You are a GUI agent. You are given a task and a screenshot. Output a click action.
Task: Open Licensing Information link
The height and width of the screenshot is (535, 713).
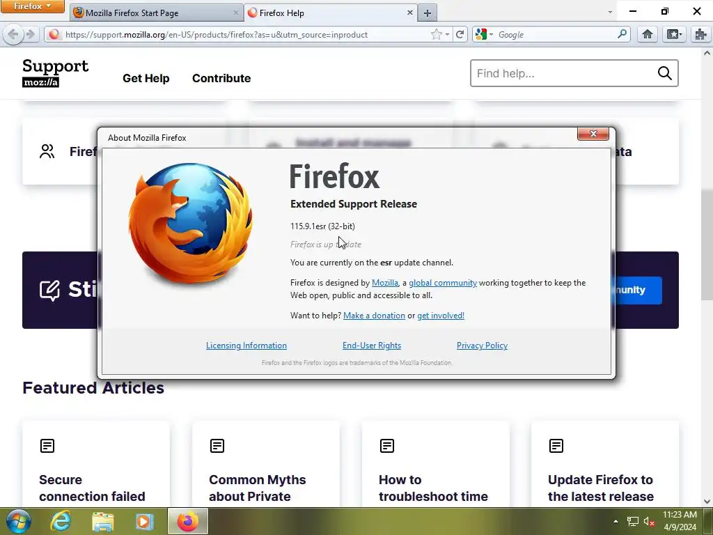pyautogui.click(x=246, y=346)
